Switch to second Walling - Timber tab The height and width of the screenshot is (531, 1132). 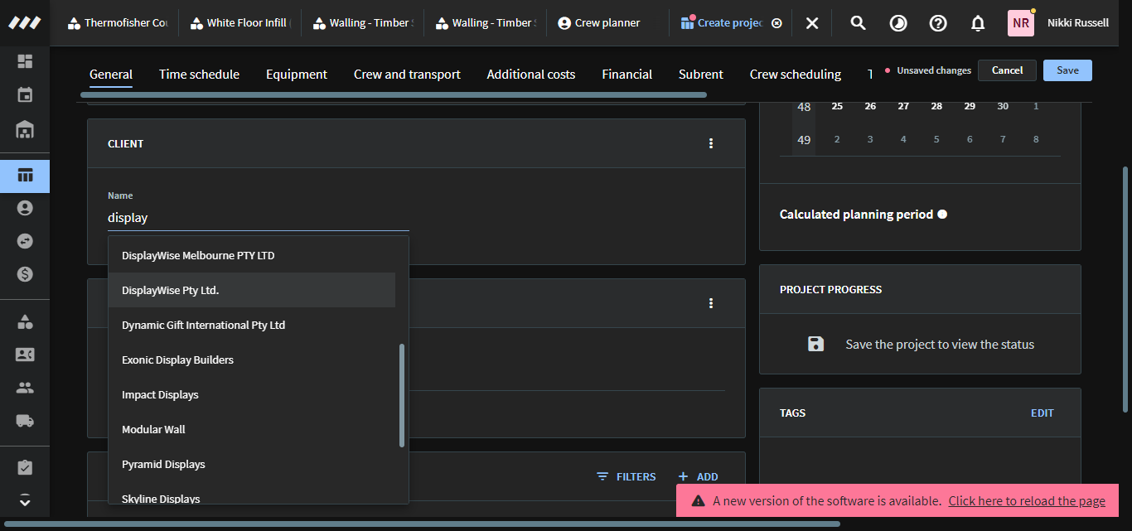click(485, 23)
